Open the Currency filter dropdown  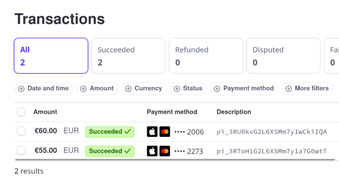pyautogui.click(x=144, y=88)
